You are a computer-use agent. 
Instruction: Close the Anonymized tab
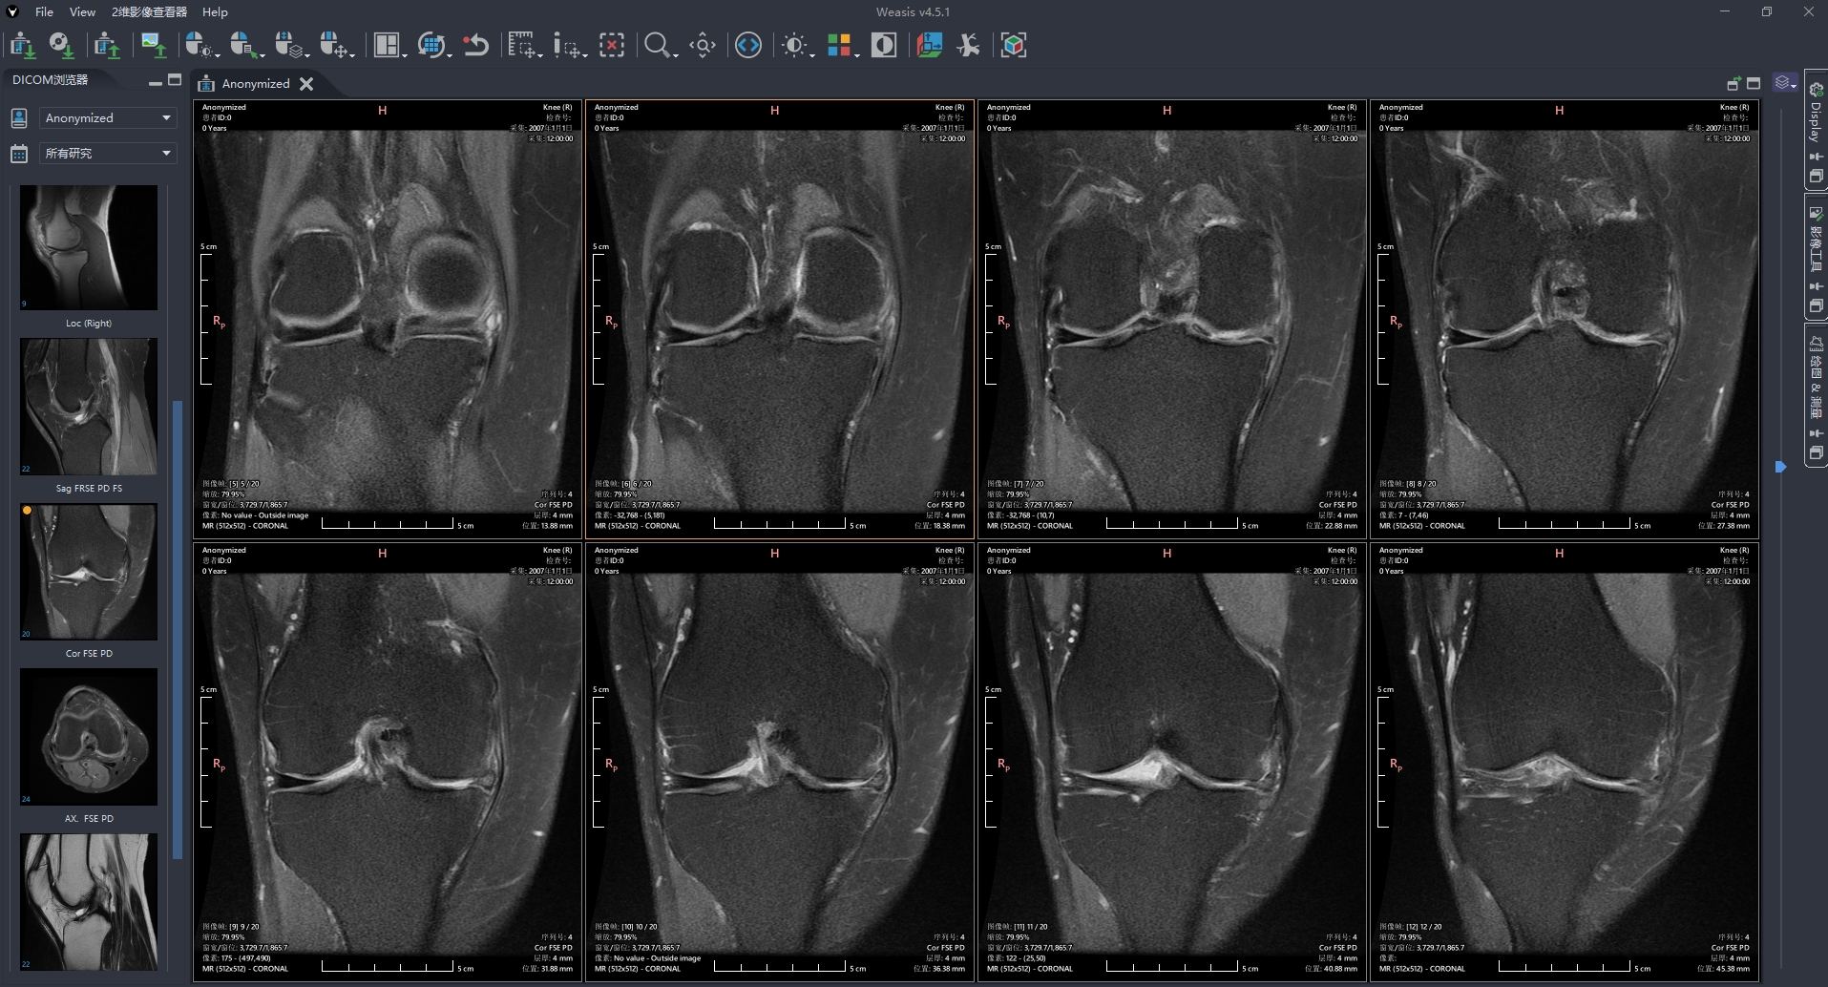[306, 84]
